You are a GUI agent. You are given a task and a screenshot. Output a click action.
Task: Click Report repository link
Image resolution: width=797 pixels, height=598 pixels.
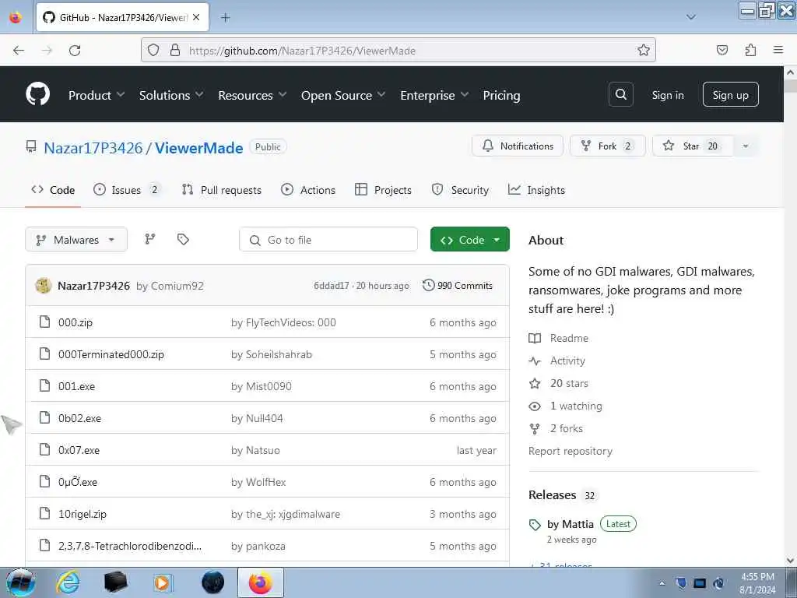(571, 451)
